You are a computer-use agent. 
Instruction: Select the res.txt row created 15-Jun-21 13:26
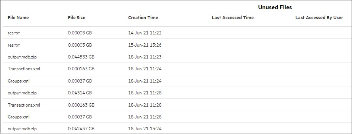[176, 45]
